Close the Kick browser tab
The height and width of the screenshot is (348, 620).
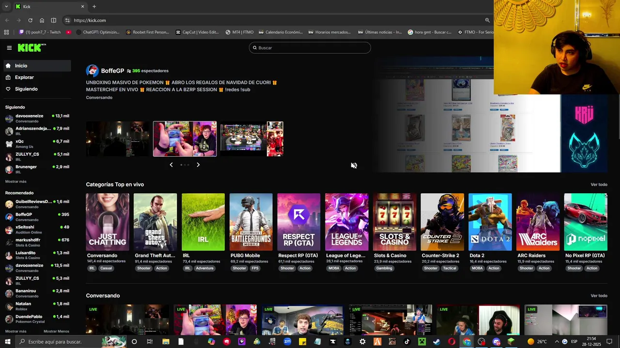82,7
